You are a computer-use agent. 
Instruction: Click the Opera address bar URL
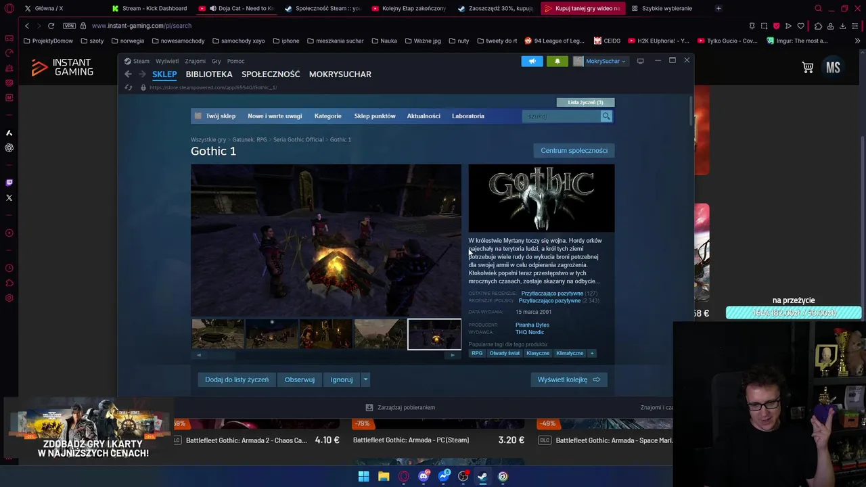(141, 26)
